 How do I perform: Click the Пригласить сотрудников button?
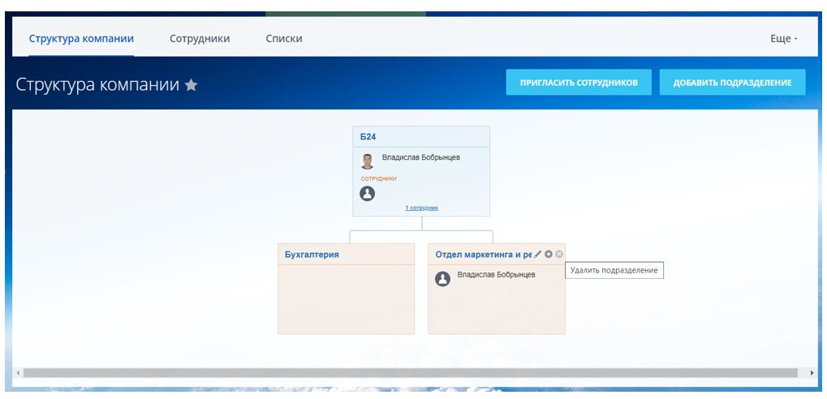(x=579, y=82)
